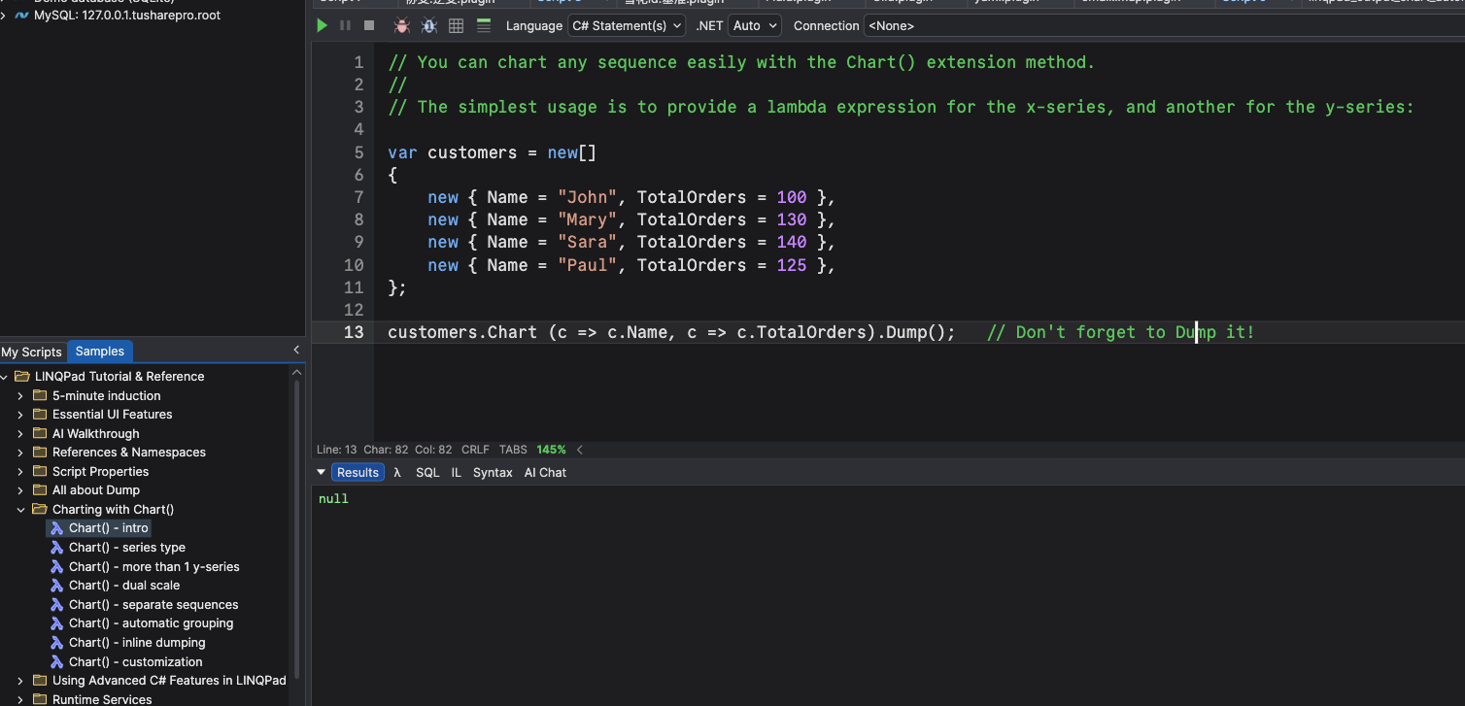Click the 145% zoom level indicator

point(551,450)
